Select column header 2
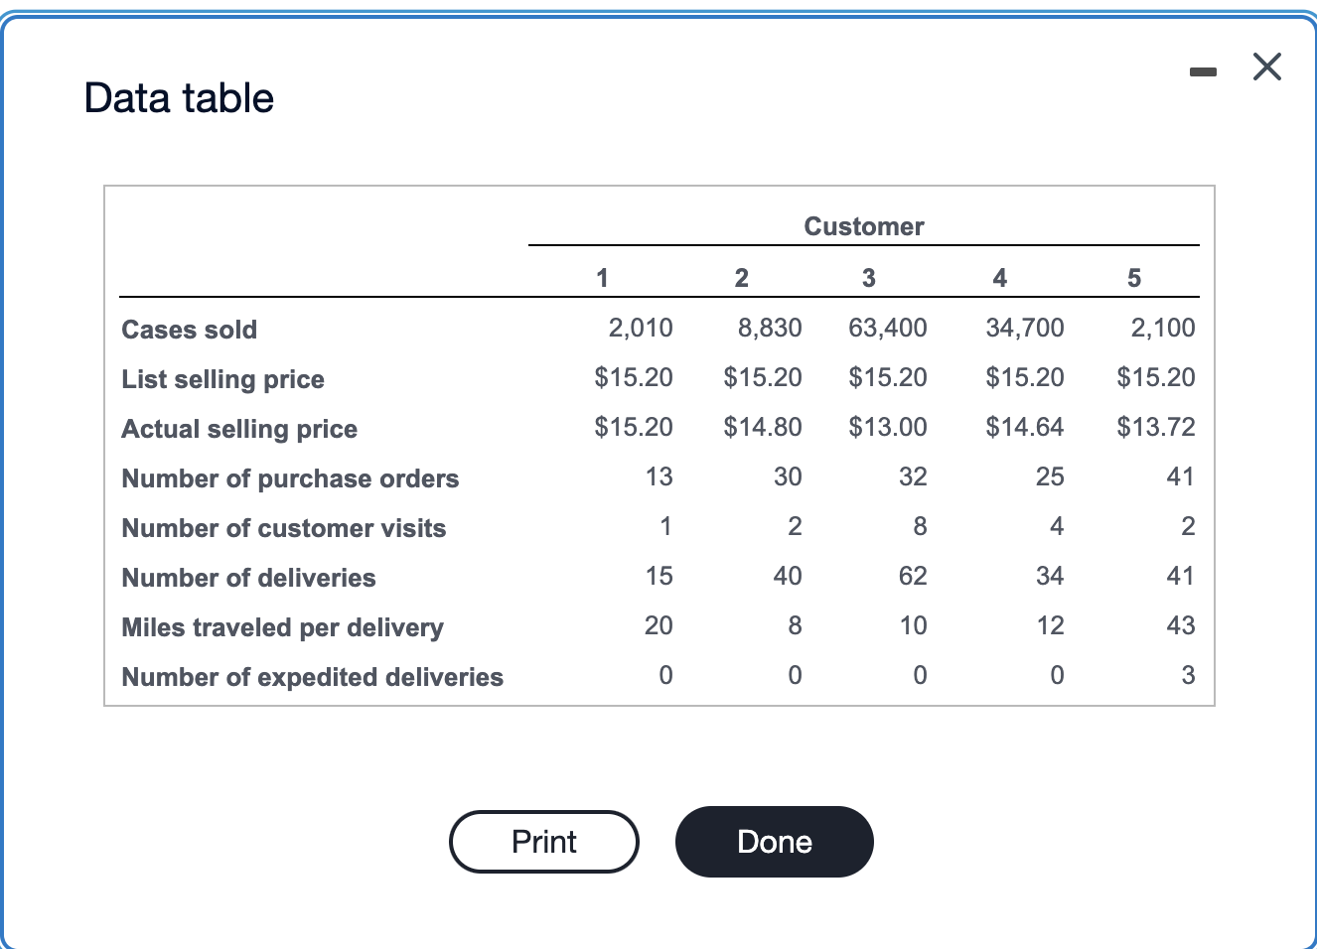The width and height of the screenshot is (1317, 949). (x=741, y=278)
